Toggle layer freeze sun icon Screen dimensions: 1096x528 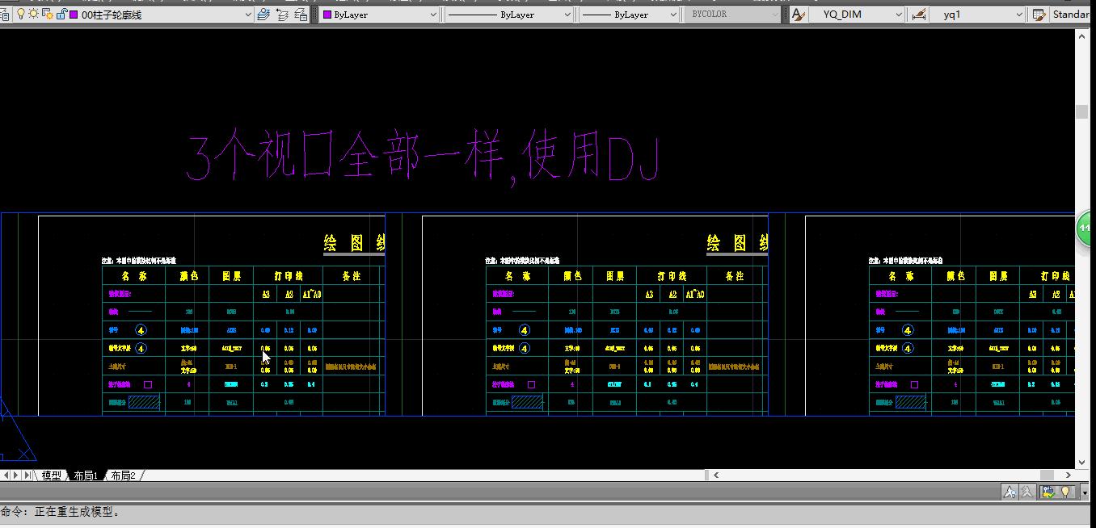33,15
